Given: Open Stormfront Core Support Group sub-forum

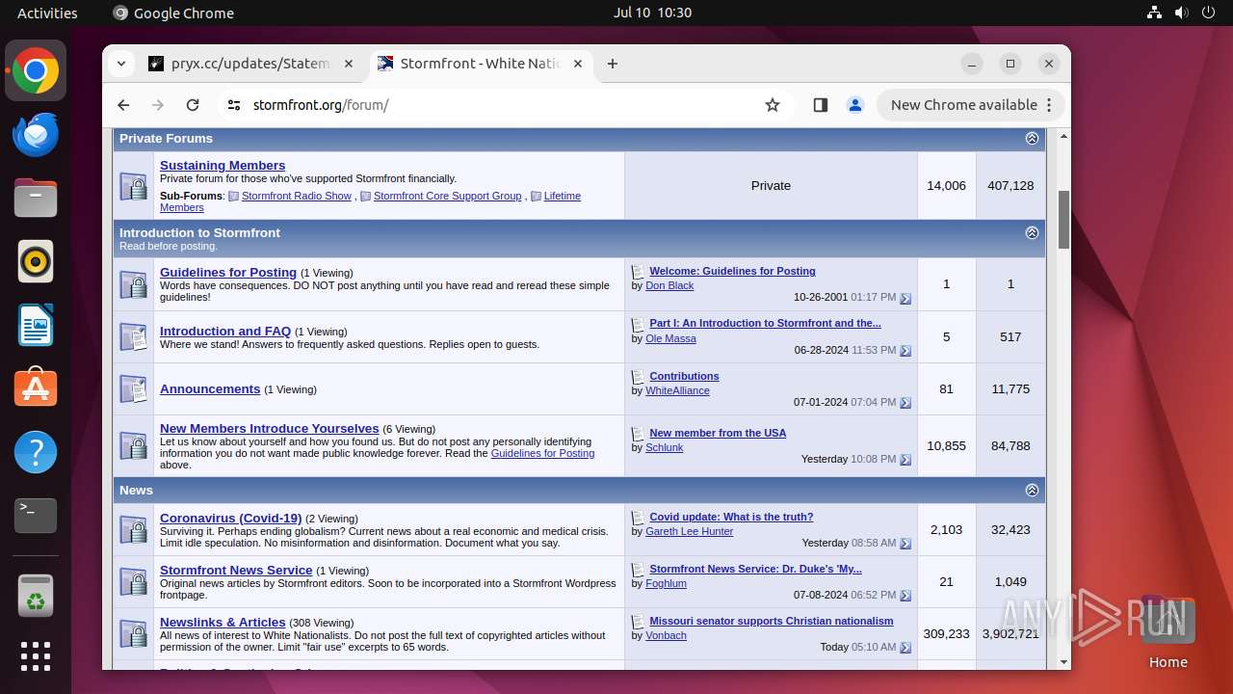Looking at the screenshot, I should coord(447,196).
